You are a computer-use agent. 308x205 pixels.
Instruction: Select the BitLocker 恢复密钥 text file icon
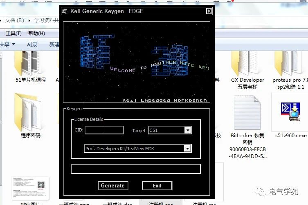click(x=247, y=112)
